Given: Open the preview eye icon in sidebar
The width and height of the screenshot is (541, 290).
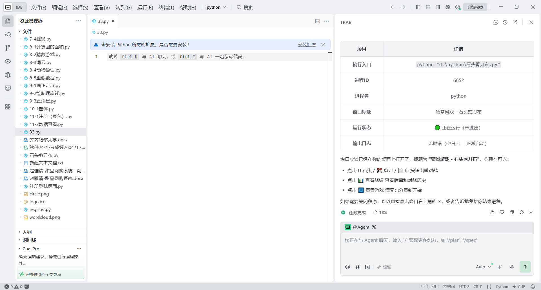Looking at the screenshot, I should (8, 61).
